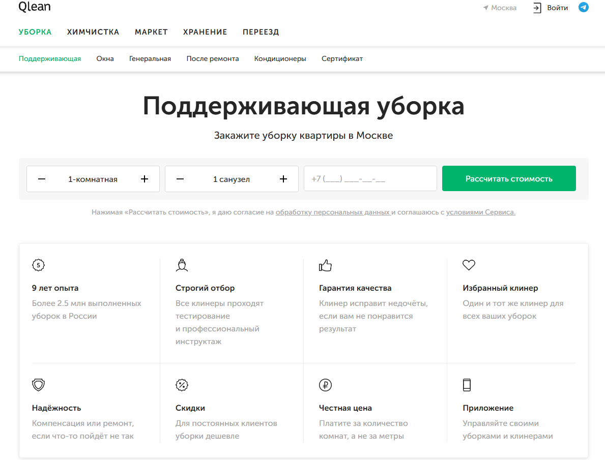
Task: Click the heart icon for Избранный клинер
Action: (469, 265)
